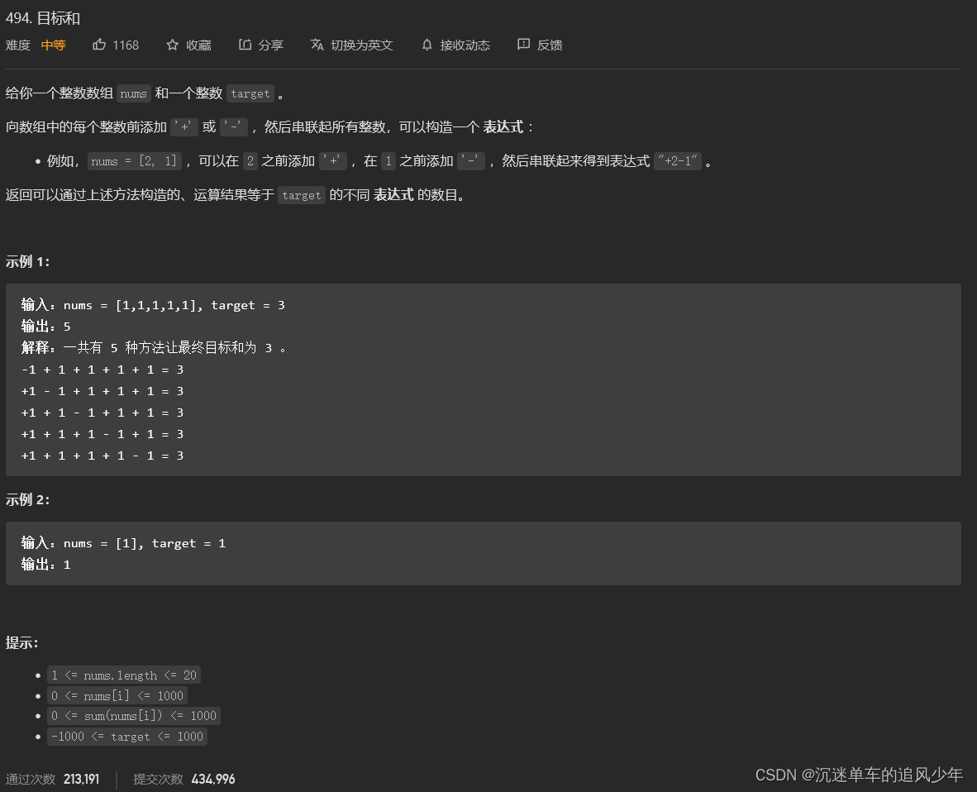The image size is (977, 792).
Task: Click the feedback speech bubble icon
Action: tap(522, 45)
